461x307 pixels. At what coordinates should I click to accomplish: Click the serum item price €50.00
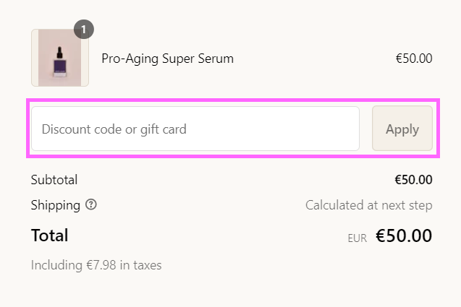click(414, 59)
